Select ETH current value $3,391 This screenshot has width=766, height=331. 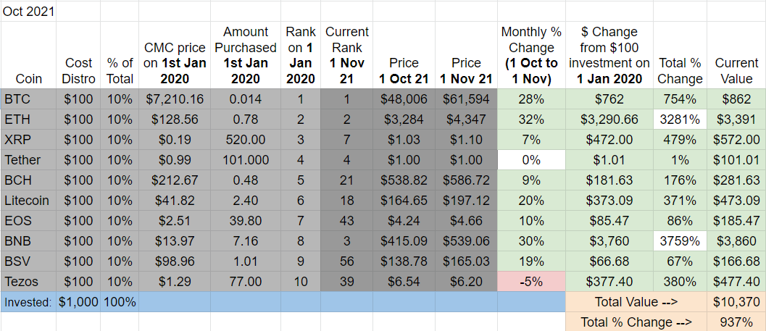pyautogui.click(x=736, y=120)
